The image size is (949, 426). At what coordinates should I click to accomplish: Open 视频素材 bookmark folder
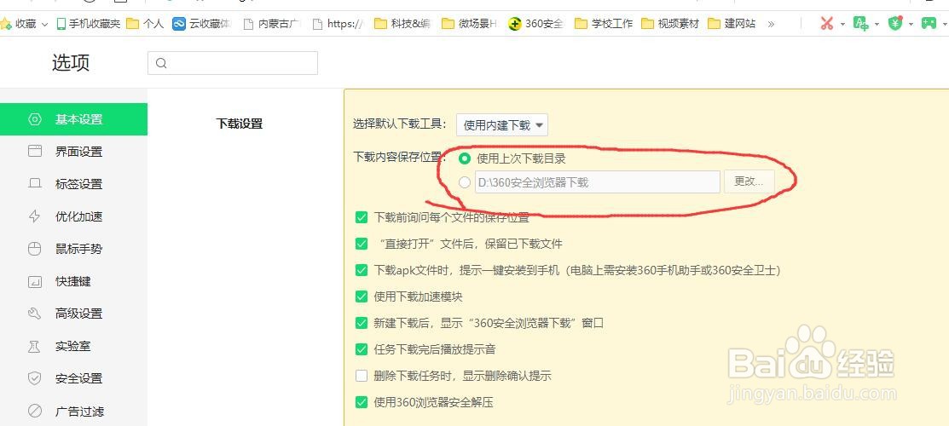click(670, 24)
